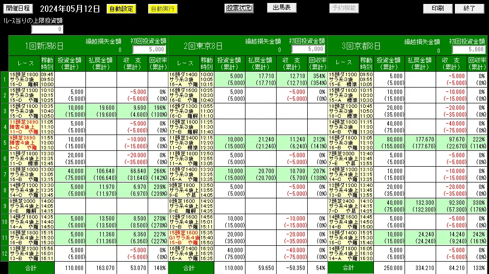Click the 3回京都8日 venue header

pyautogui.click(x=361, y=46)
